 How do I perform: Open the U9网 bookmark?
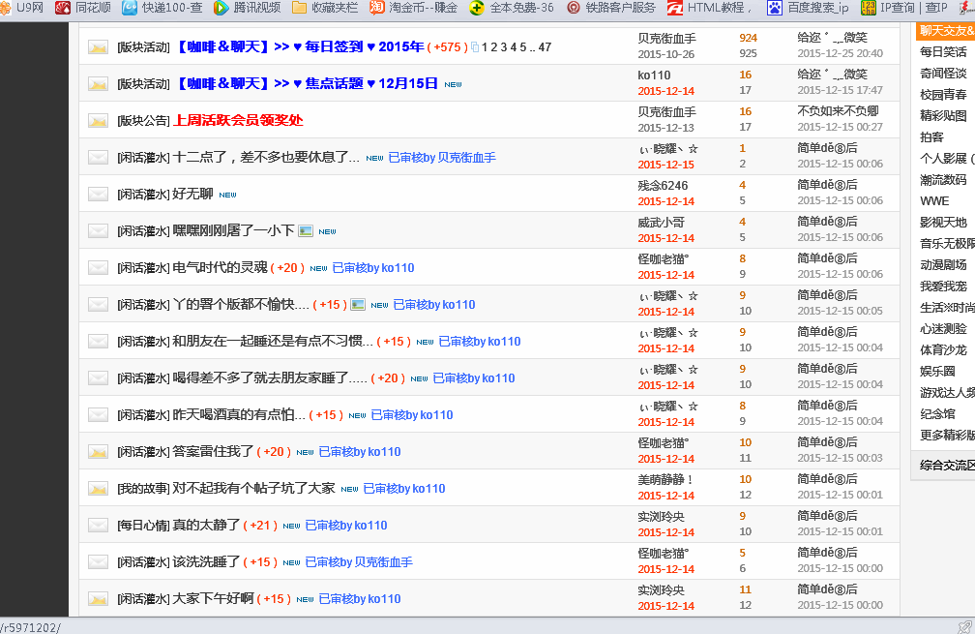[x=22, y=8]
